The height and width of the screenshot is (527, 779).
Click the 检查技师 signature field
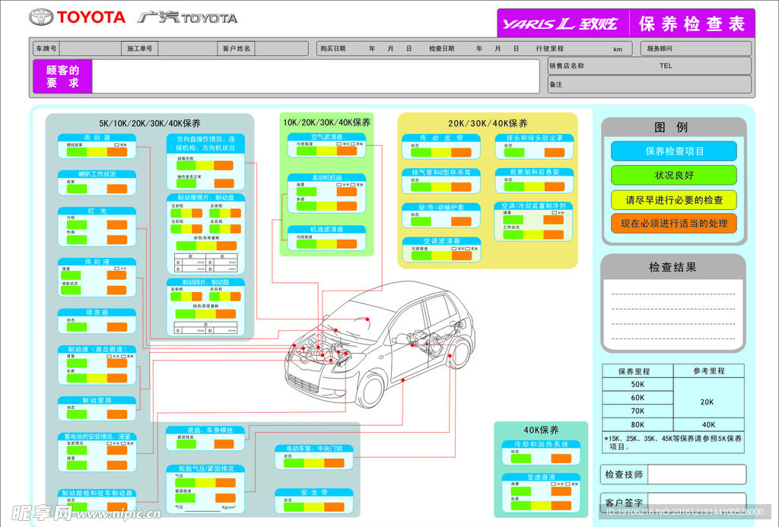tap(696, 475)
